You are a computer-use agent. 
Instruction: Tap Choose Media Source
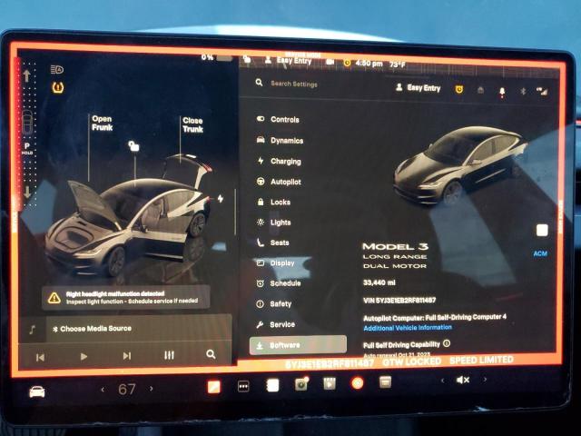click(92, 329)
